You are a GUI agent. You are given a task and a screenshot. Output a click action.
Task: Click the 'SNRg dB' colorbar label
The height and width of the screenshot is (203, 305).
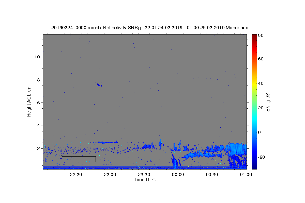click(267, 102)
